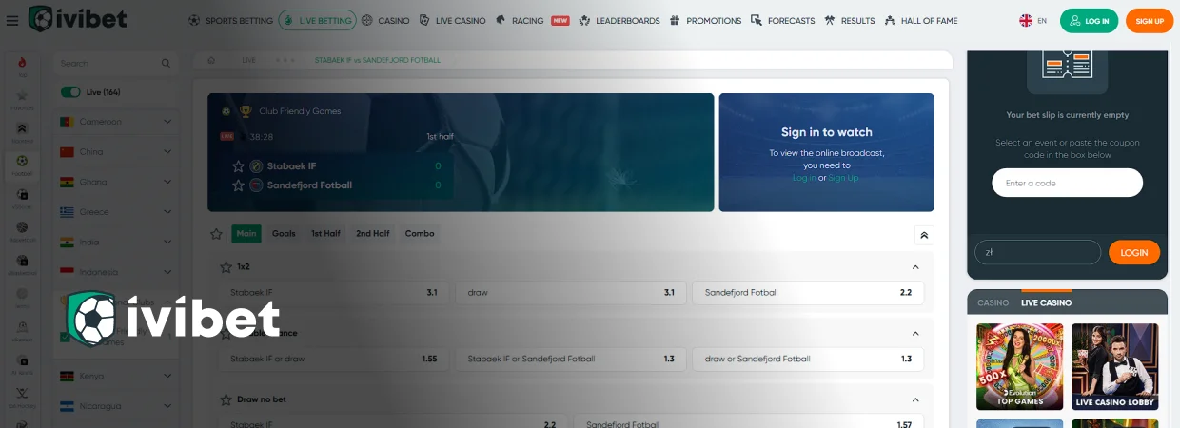Screen dimensions: 1180x428
Task: Open the Live Casino tab in side panel
Action: 1046,302
